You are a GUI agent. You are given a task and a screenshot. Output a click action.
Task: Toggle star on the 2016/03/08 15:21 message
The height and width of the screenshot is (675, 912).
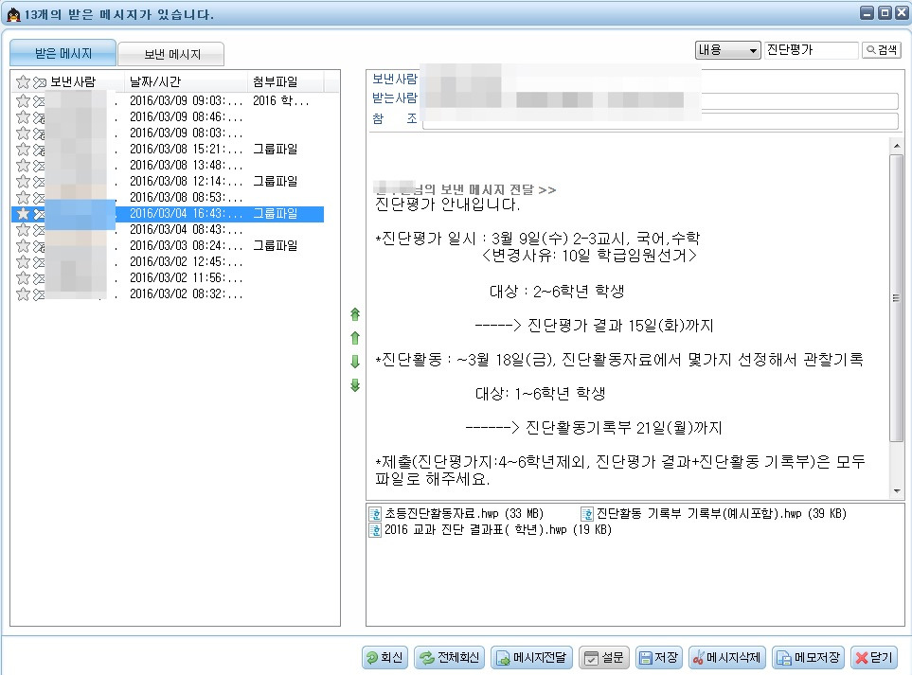pyautogui.click(x=24, y=150)
